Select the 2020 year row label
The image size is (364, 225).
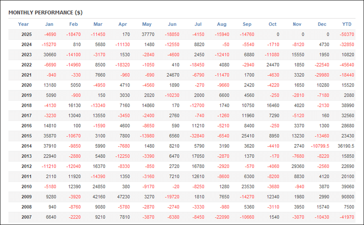click(x=26, y=85)
